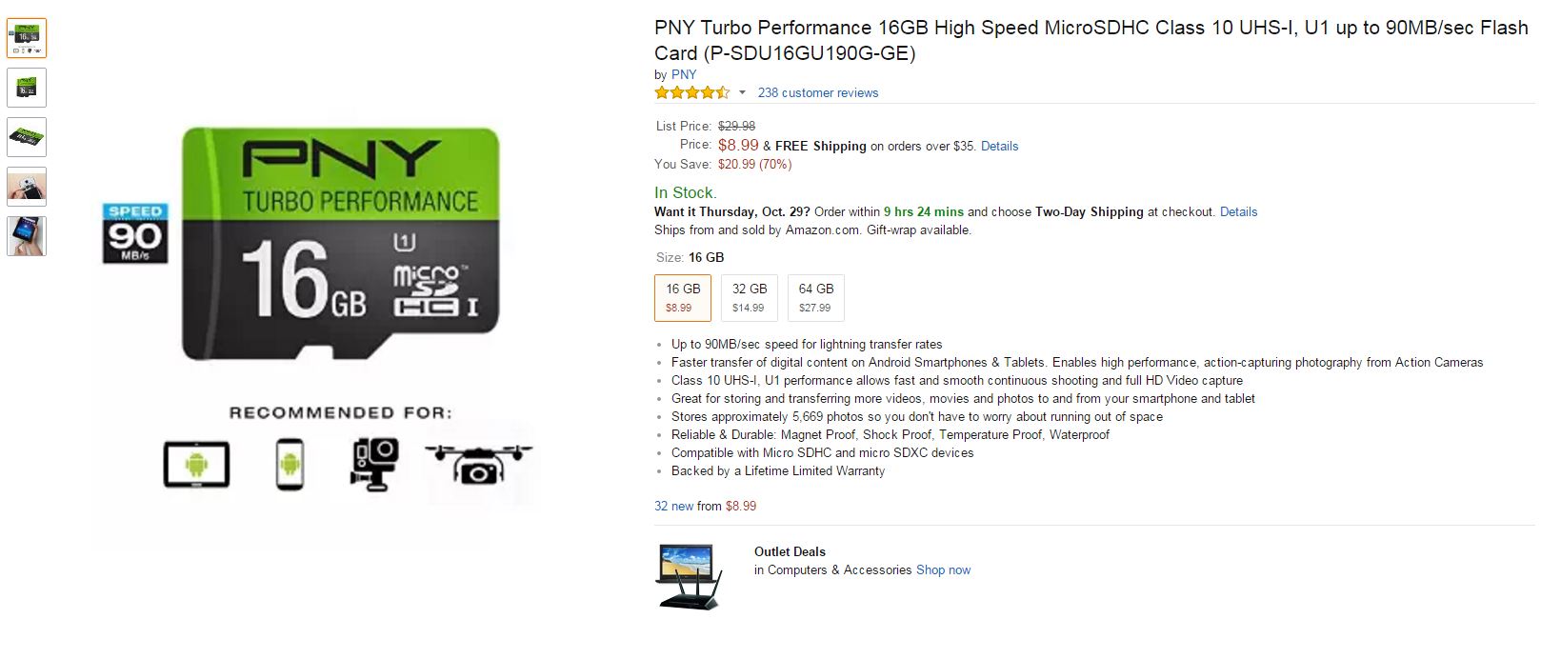The width and height of the screenshot is (1541, 659).
Task: Select the handheld tablet thumbnail
Action: tap(27, 236)
